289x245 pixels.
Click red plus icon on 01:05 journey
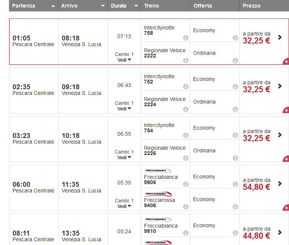click(x=286, y=61)
